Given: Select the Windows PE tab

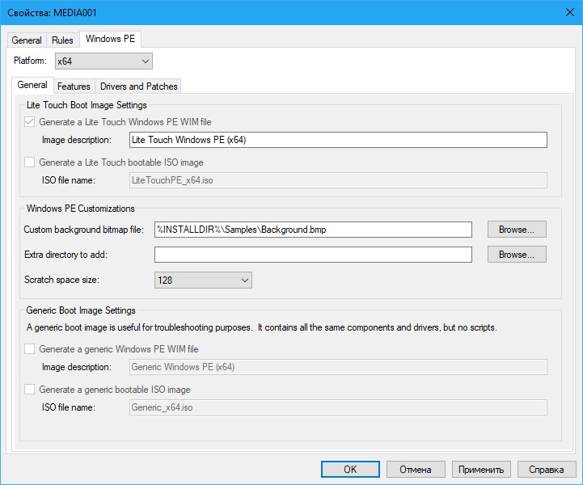Looking at the screenshot, I should (112, 40).
